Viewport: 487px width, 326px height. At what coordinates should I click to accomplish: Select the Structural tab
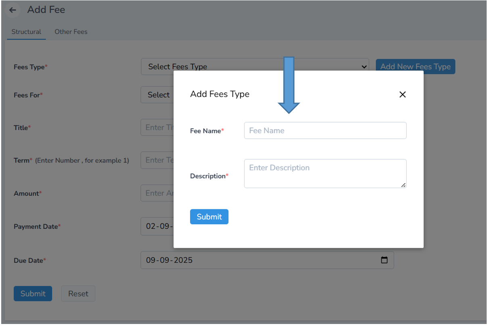coord(26,31)
